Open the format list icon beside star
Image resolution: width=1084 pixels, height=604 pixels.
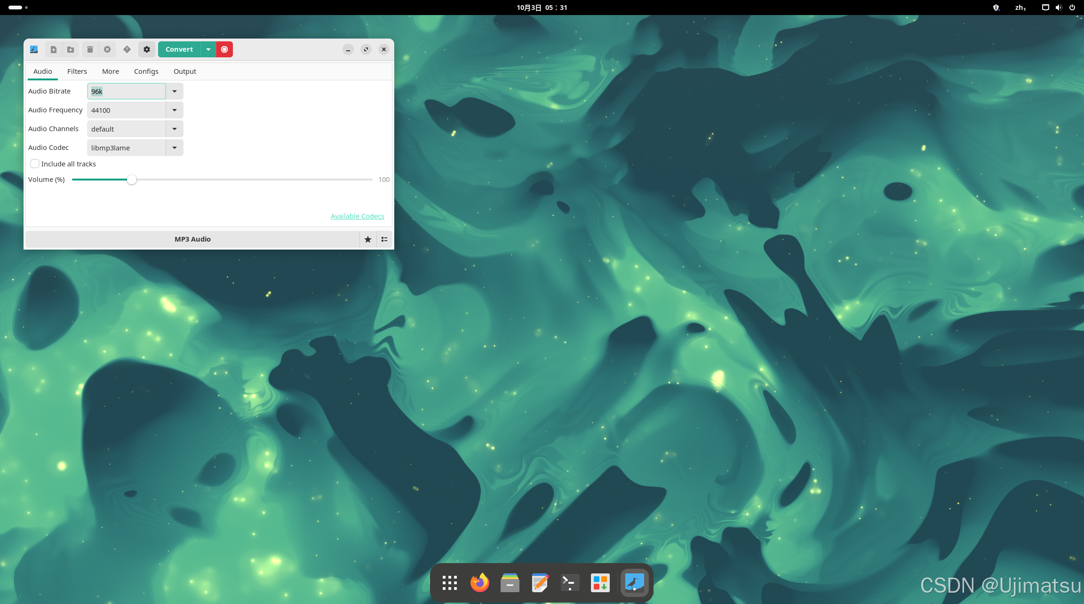click(x=384, y=239)
